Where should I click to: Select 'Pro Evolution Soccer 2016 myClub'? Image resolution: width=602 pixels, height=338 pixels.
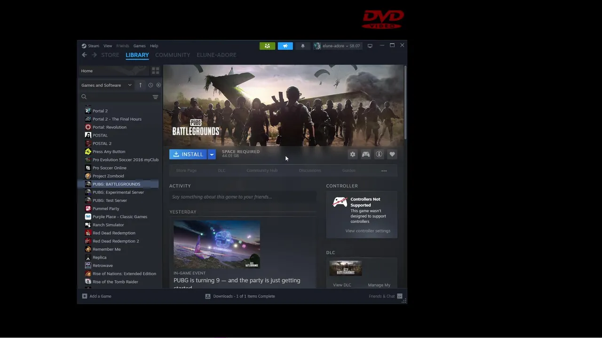tap(126, 160)
